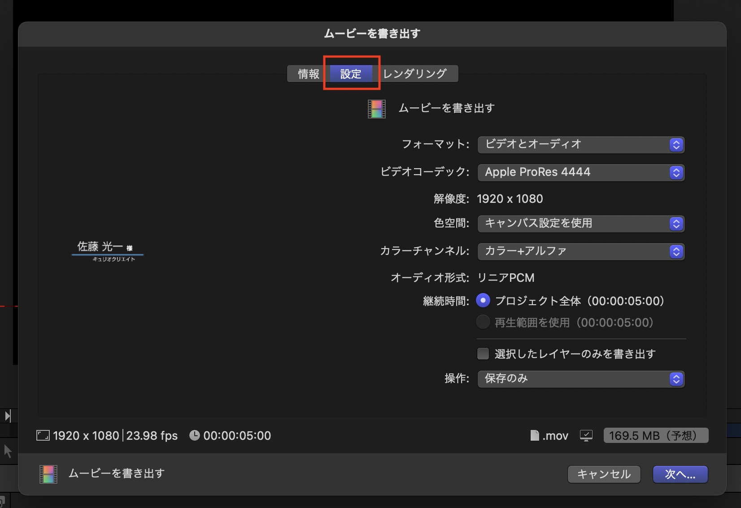
Task: Click the .mov file extension label
Action: coord(555,436)
